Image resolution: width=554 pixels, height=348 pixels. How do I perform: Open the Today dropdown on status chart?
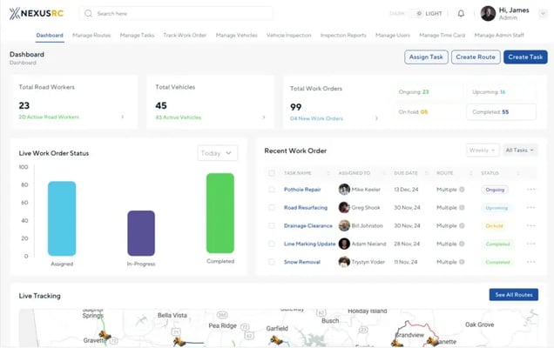217,153
